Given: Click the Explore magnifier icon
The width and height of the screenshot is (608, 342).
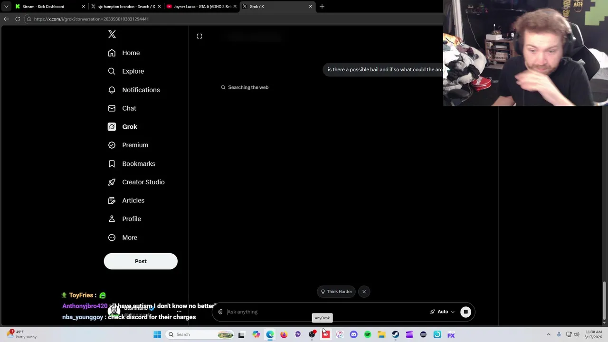Looking at the screenshot, I should 112,71.
